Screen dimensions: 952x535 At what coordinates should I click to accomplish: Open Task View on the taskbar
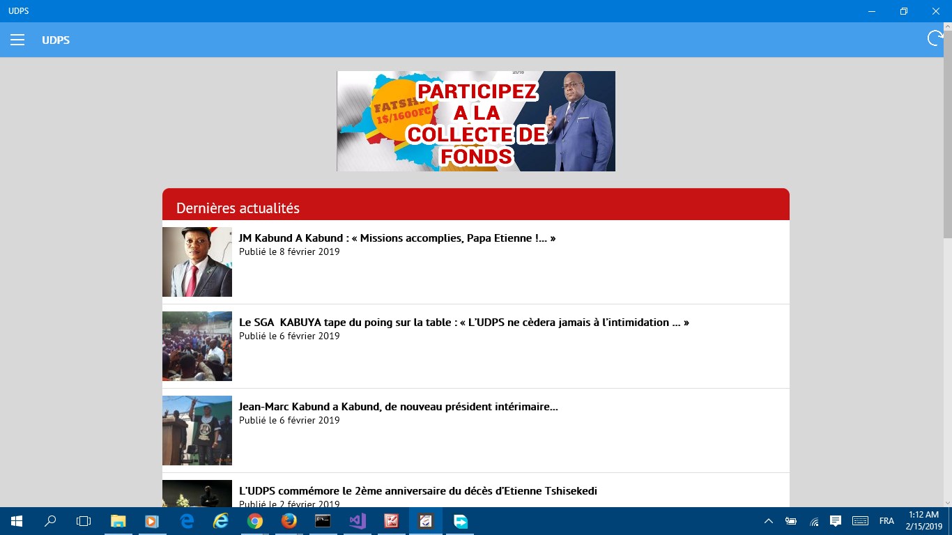[84, 521]
